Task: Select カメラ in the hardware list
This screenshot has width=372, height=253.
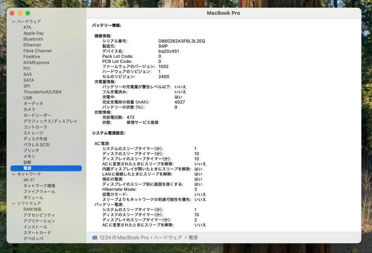Action: 29,109
